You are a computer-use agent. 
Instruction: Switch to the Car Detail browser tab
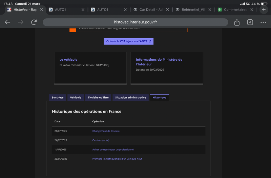coord(149,10)
